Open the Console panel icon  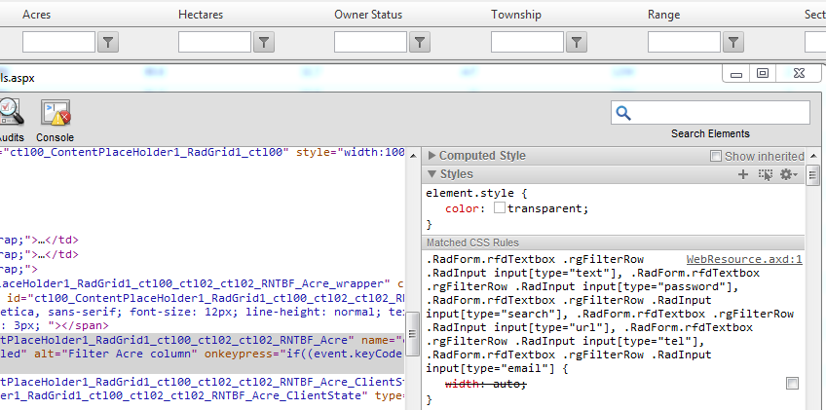tap(56, 112)
